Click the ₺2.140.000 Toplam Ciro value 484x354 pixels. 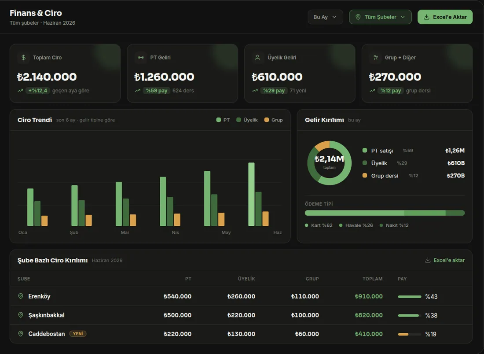point(47,77)
